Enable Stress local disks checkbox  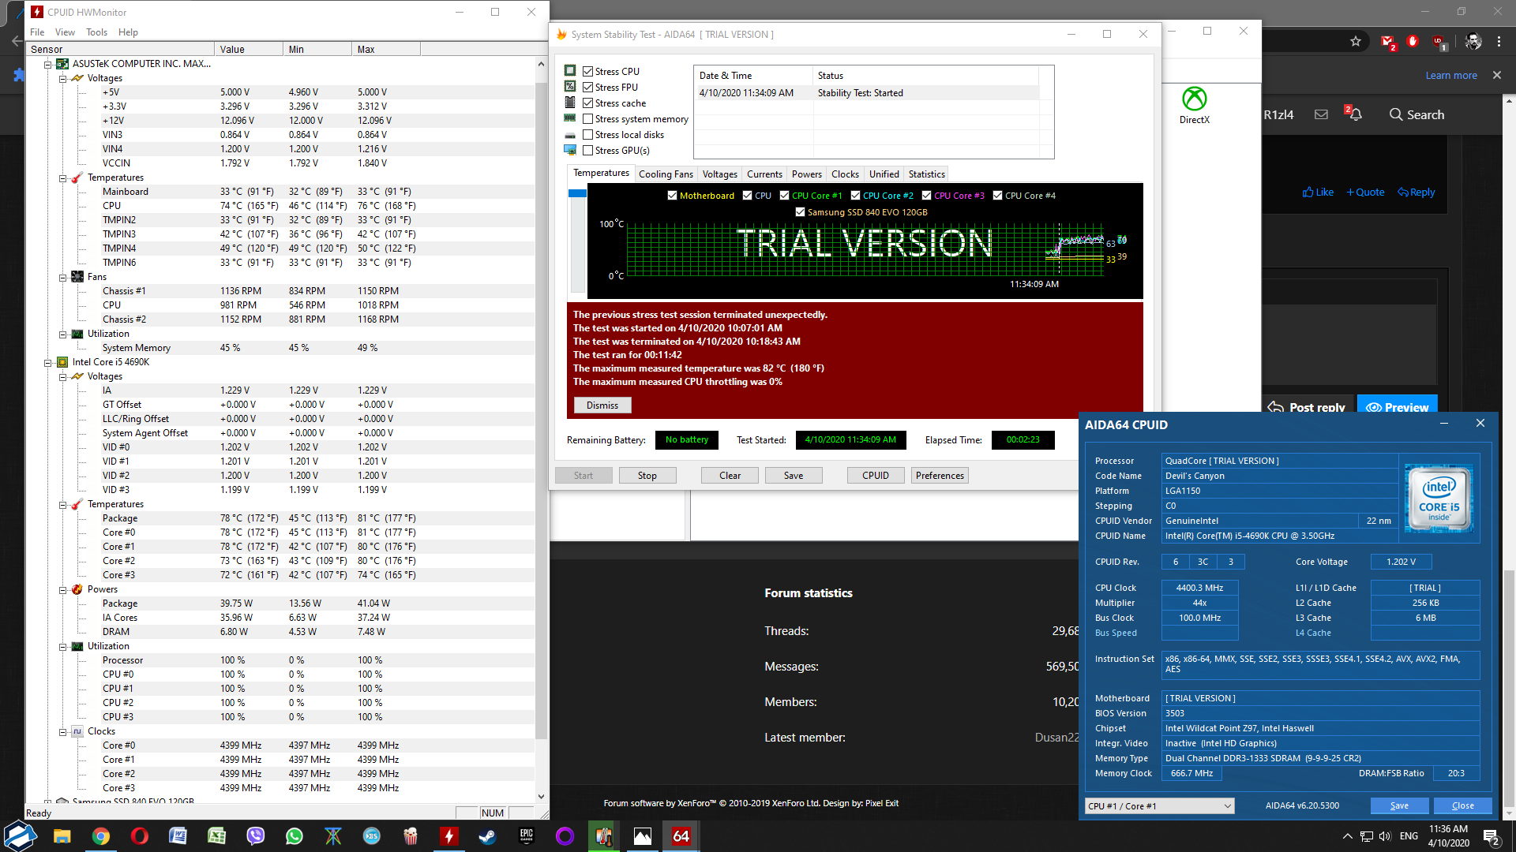tap(587, 135)
